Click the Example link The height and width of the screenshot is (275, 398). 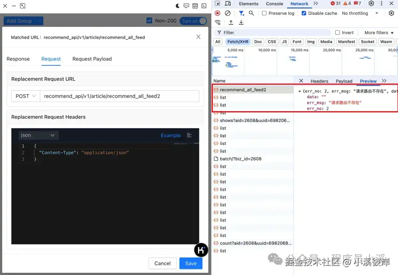coord(171,135)
